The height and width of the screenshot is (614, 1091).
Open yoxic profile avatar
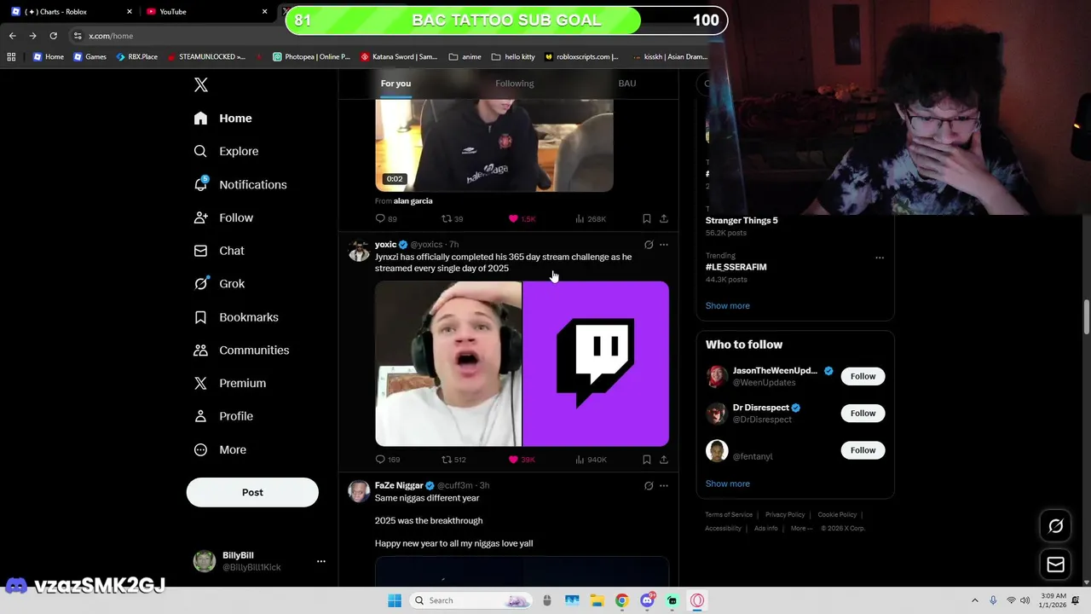point(359,251)
